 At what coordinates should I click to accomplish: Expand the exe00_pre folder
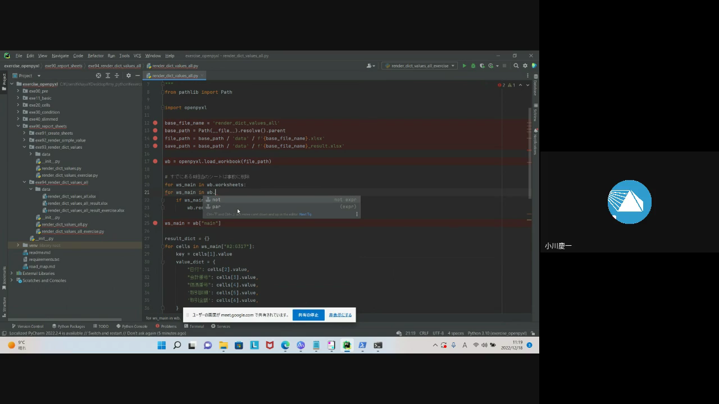(18, 91)
